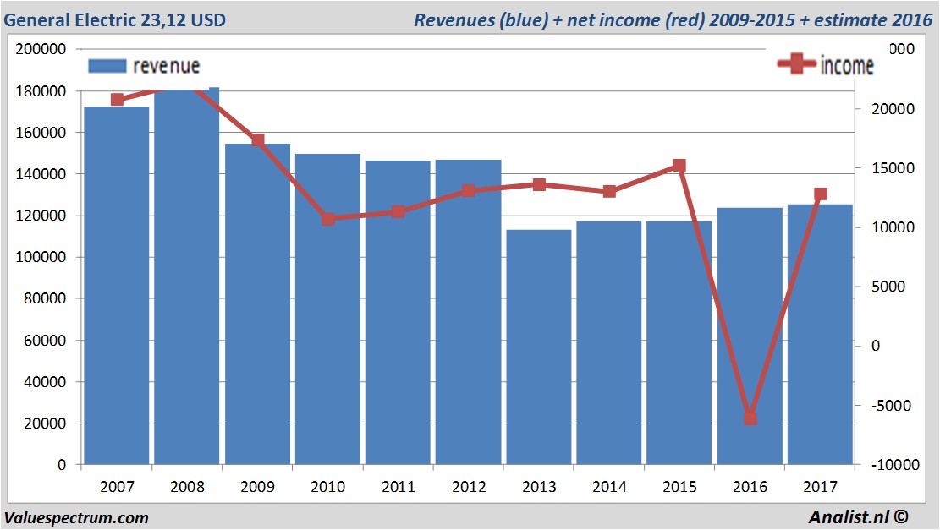Click the left axis value 160000

click(x=41, y=133)
